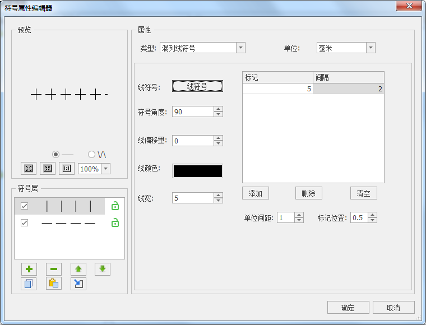Click the 标记 column header

pos(277,77)
